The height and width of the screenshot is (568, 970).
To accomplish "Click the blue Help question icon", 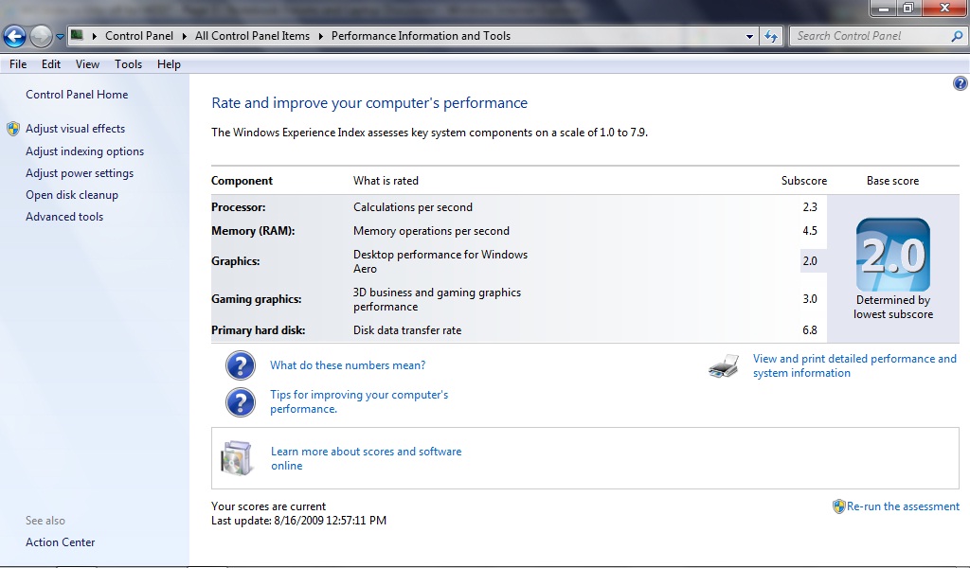I will pyautogui.click(x=961, y=83).
